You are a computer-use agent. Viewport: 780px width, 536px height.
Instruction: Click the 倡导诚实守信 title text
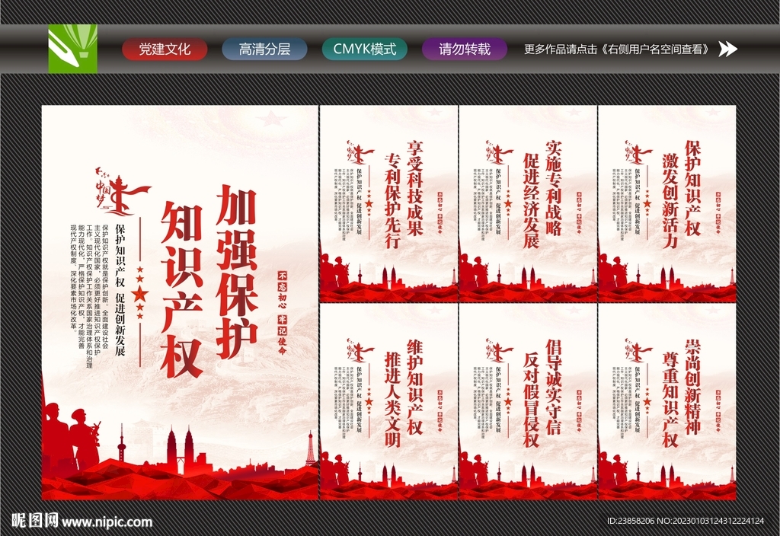tap(554, 387)
